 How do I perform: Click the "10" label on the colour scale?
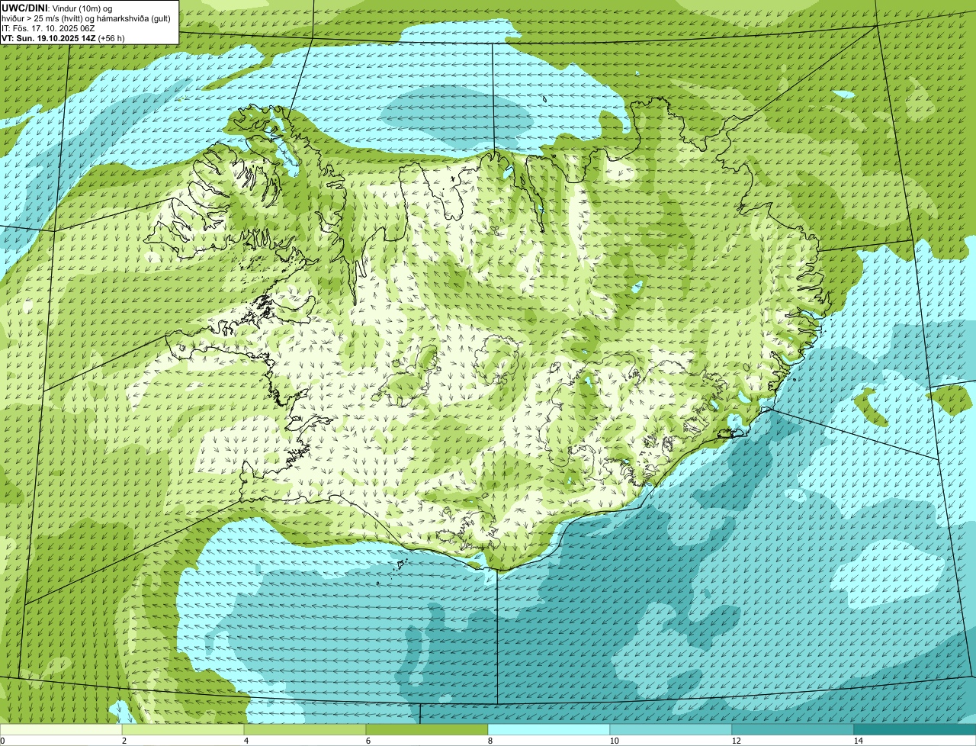pyautogui.click(x=614, y=741)
